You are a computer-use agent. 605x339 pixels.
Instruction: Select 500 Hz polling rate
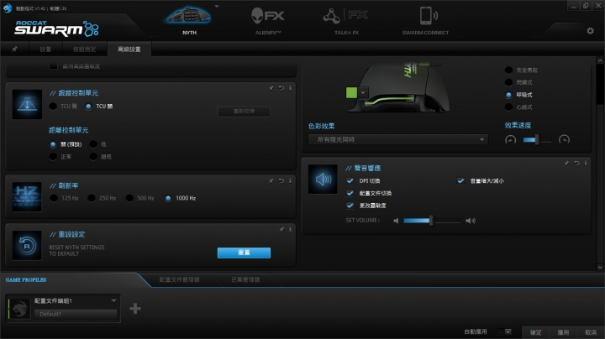(x=129, y=198)
